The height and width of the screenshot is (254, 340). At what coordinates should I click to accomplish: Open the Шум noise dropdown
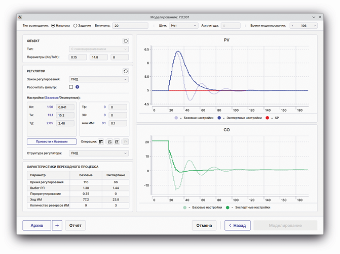[x=183, y=25]
